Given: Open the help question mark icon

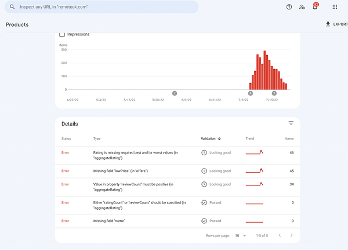Looking at the screenshot, I should pos(289,7).
